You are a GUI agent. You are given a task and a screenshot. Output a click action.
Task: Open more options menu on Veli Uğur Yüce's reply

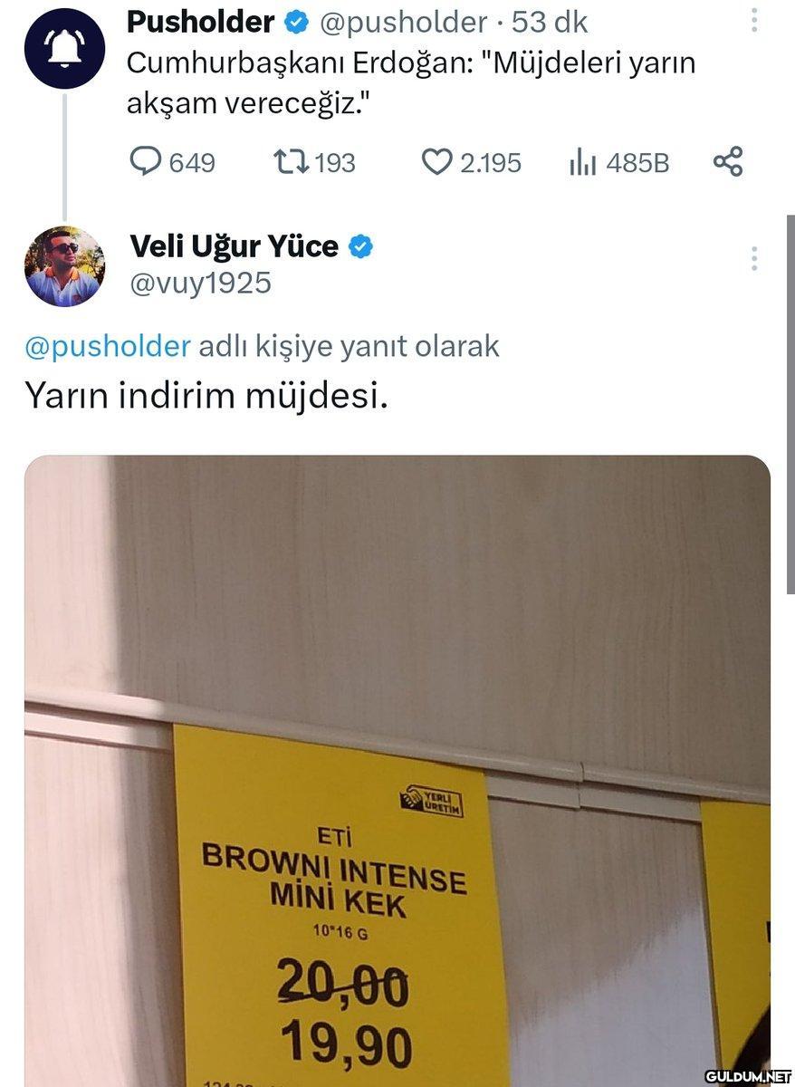click(x=754, y=258)
